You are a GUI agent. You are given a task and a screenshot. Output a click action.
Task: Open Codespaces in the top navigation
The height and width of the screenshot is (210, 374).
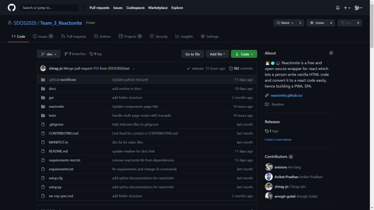[x=135, y=7]
